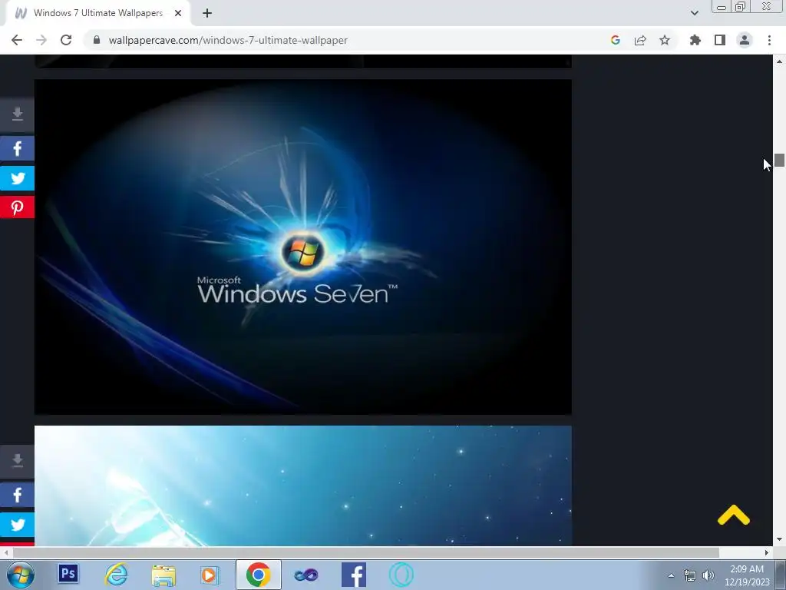
Task: Click the scrollbar down arrow
Action: coord(779,540)
